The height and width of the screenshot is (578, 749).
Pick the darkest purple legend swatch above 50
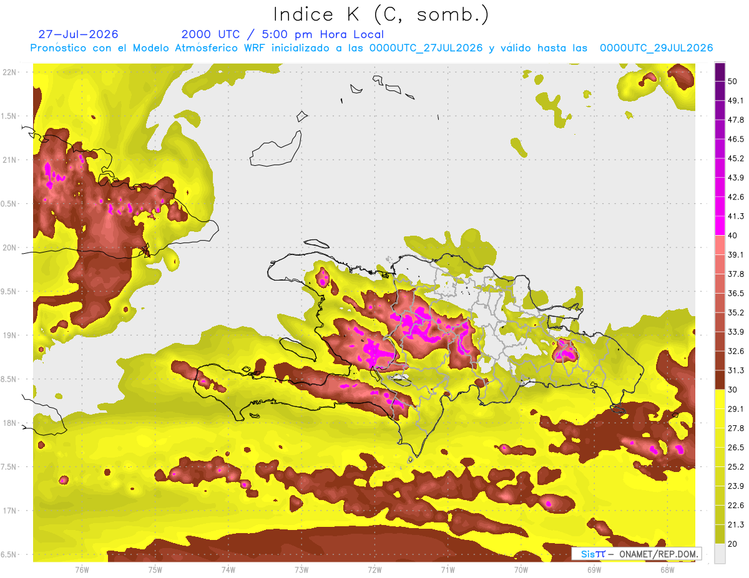click(720, 72)
